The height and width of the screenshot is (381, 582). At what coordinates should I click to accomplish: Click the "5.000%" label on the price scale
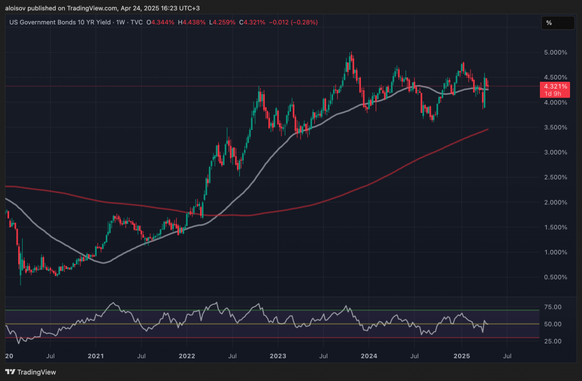[555, 52]
